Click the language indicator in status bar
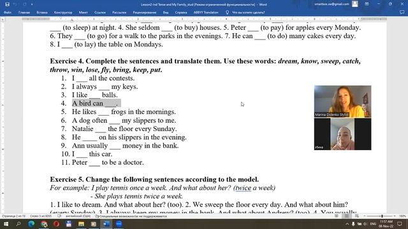 coord(78,216)
